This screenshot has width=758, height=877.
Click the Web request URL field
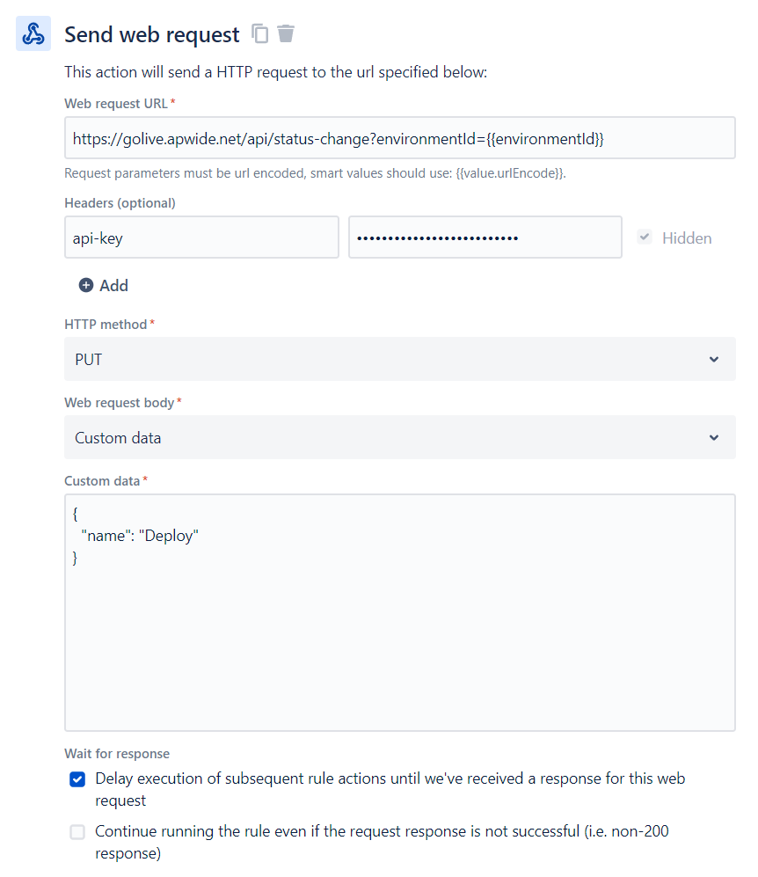point(399,138)
